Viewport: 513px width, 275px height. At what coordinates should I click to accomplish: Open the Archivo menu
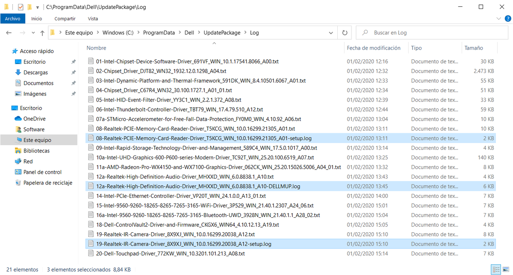pyautogui.click(x=13, y=19)
